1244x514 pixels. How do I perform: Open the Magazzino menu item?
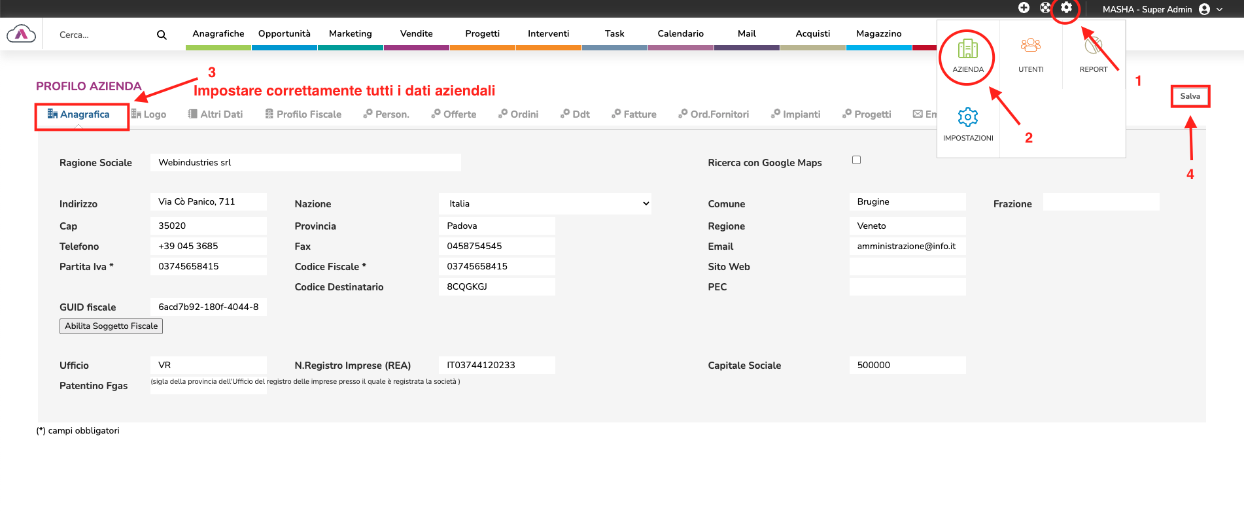878,34
